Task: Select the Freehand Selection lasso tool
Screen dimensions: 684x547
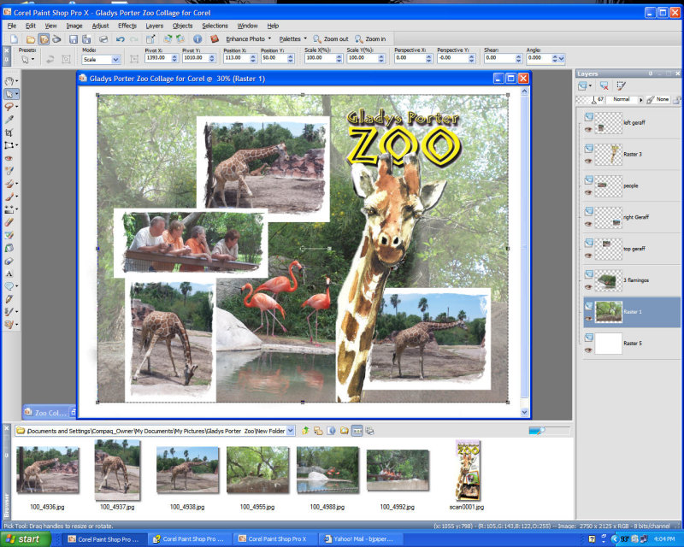Action: 9,107
